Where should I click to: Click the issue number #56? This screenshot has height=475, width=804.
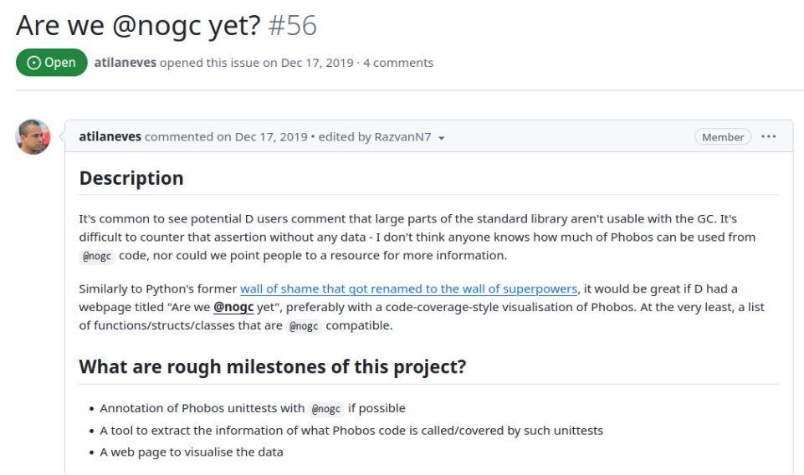tap(292, 26)
